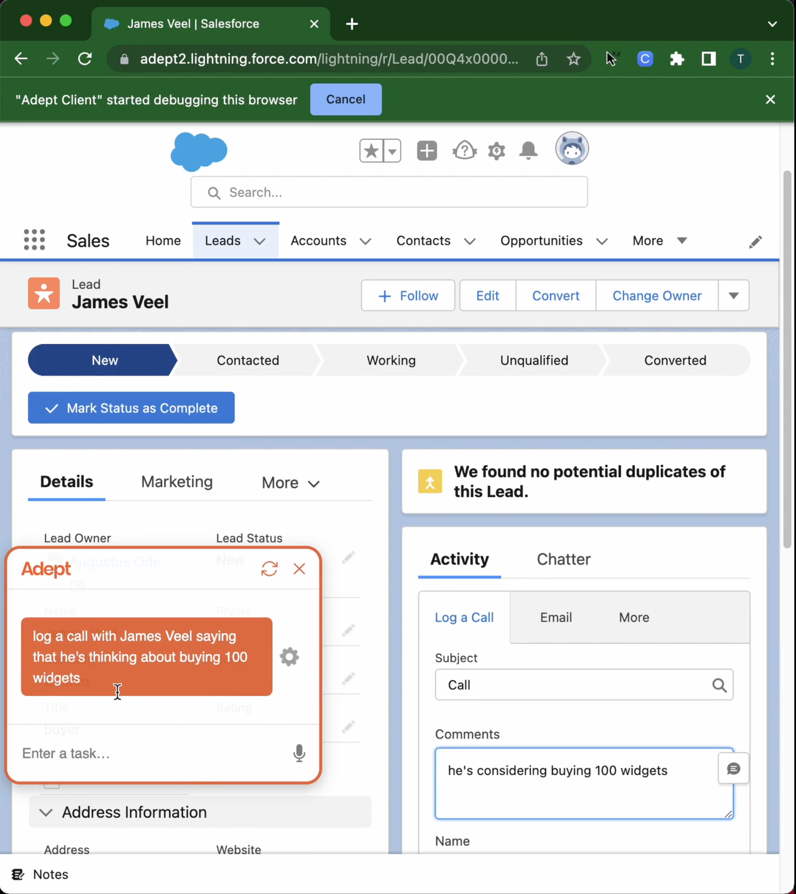The width and height of the screenshot is (796, 894).
Task: Open the More activity actions tab
Action: click(x=634, y=617)
